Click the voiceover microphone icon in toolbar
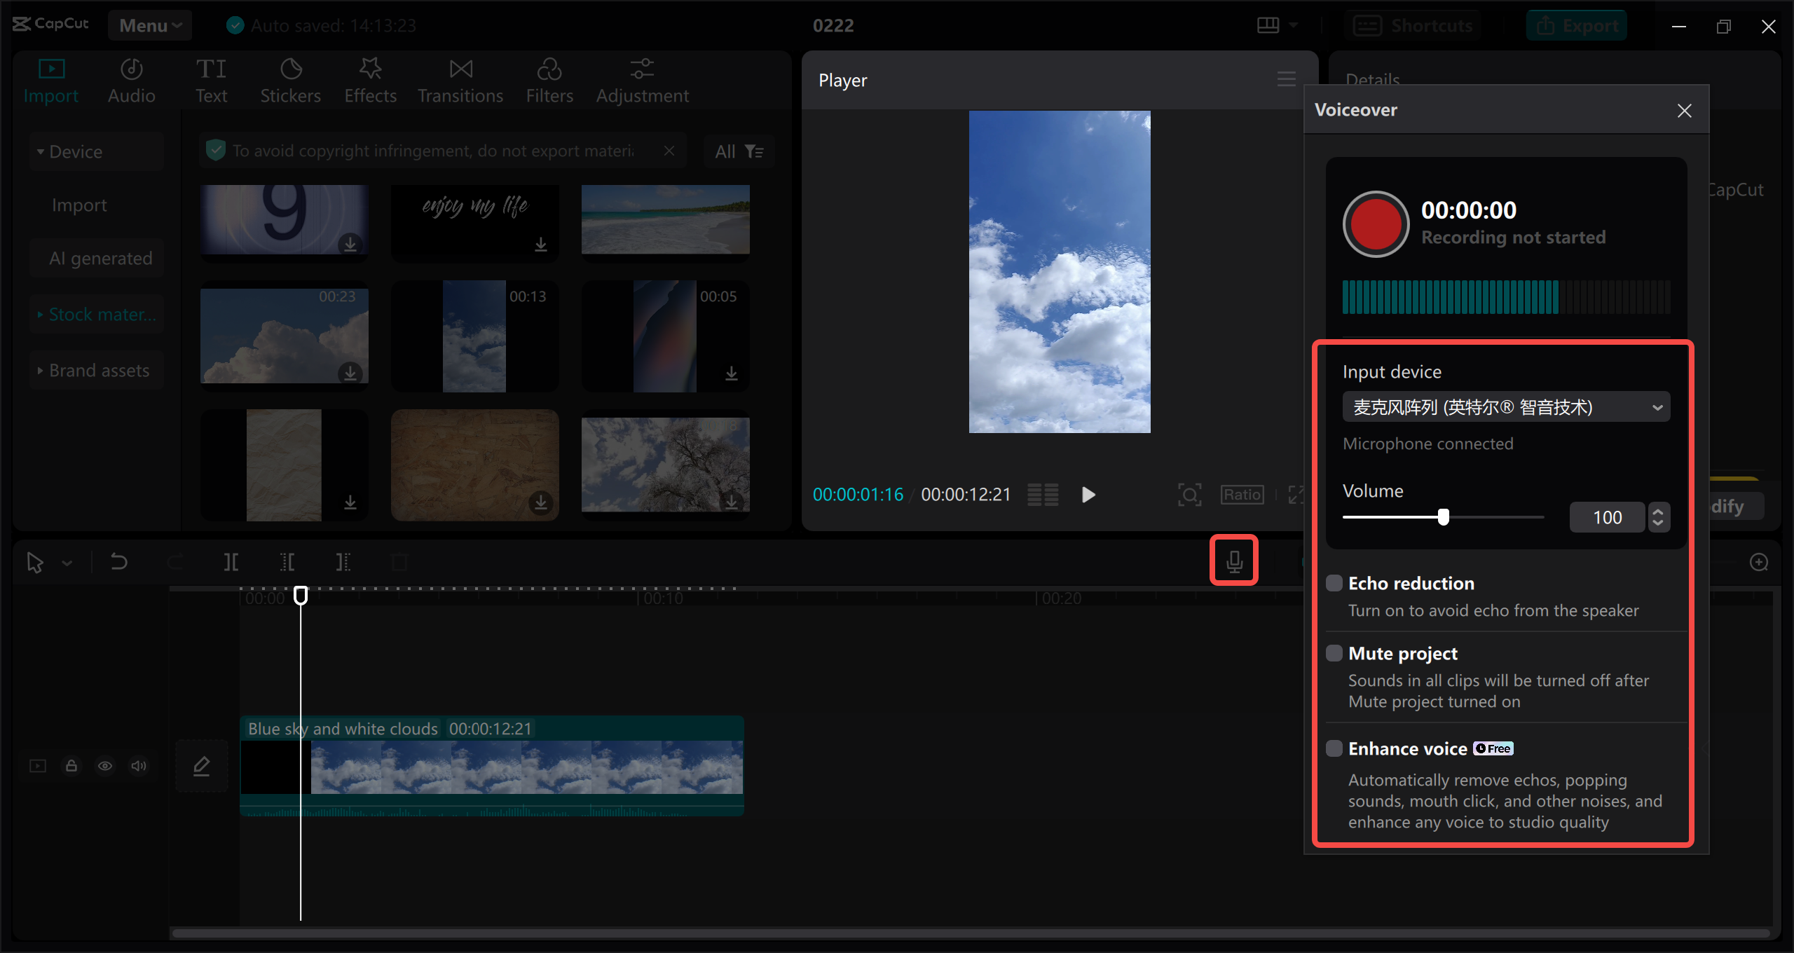1794x953 pixels. pos(1234,561)
